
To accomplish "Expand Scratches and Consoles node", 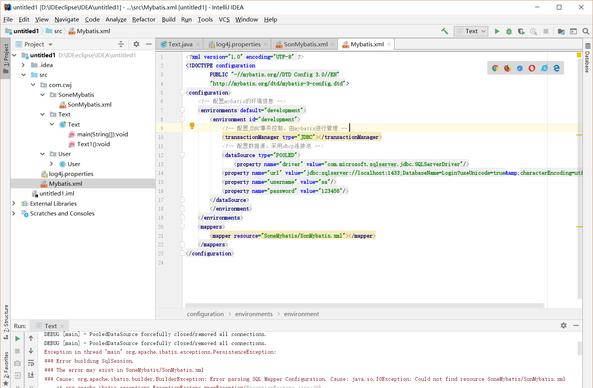I will [x=14, y=213].
